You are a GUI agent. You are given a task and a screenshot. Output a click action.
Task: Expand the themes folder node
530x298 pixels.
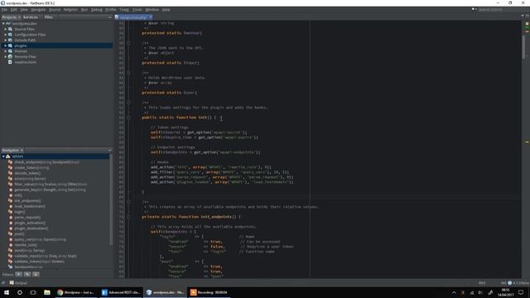click(x=6, y=51)
